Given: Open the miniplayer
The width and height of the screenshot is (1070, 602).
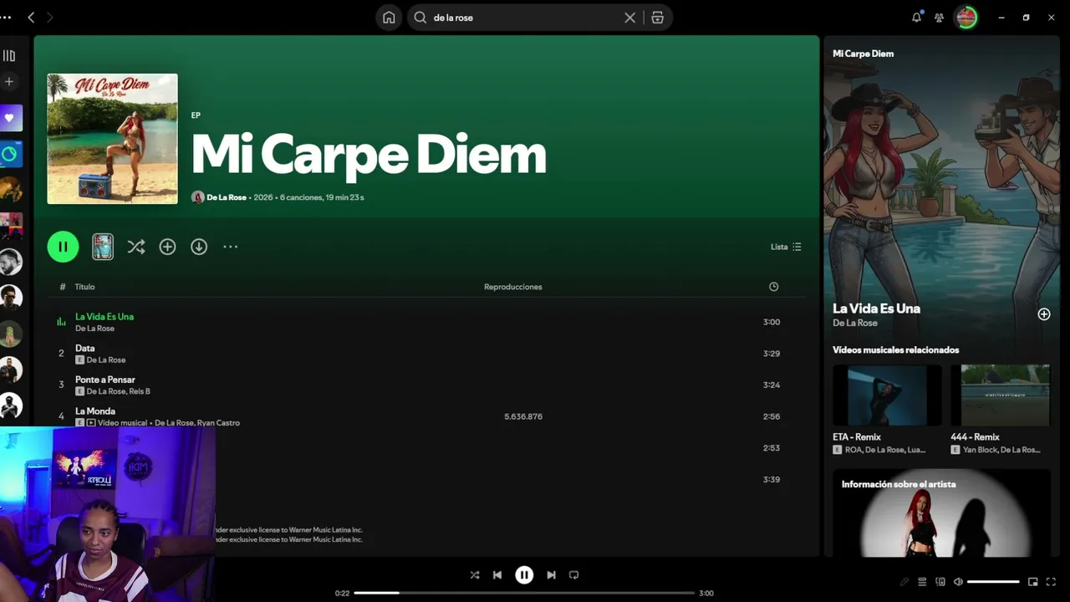Looking at the screenshot, I should click(x=1033, y=582).
